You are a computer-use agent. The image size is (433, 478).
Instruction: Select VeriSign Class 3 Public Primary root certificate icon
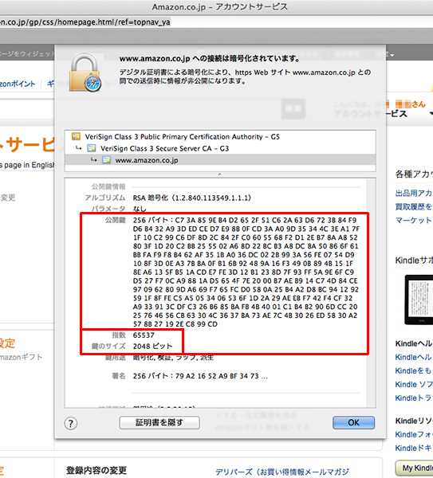click(x=76, y=136)
